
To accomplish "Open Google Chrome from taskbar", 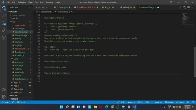I will pyautogui.click(x=112, y=107).
